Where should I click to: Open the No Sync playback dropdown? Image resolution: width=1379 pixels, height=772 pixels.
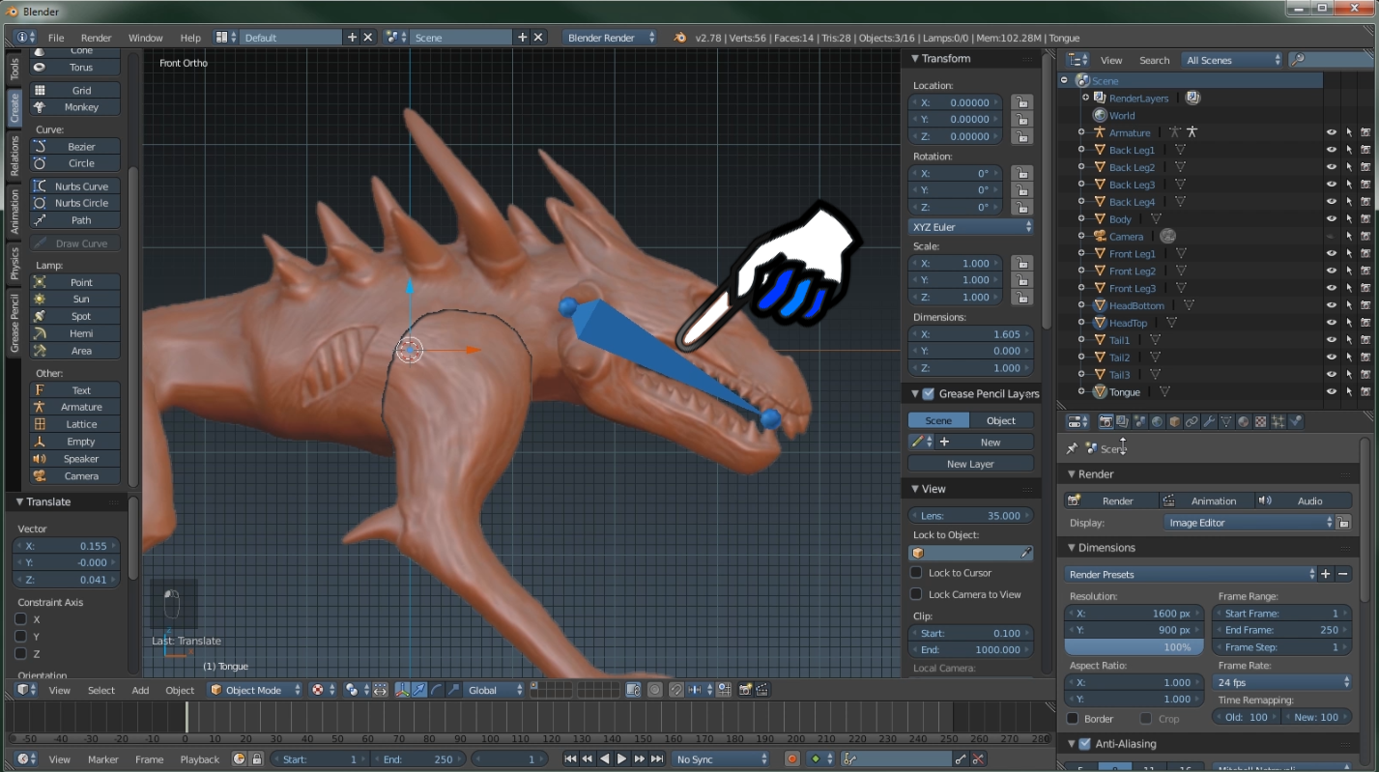721,759
